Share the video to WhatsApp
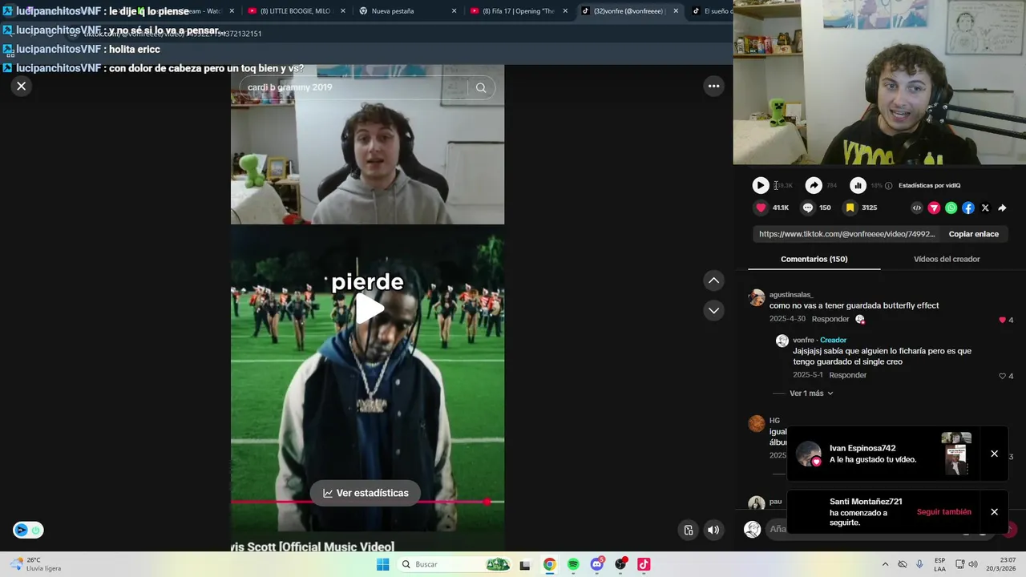Screen dimensions: 1026x577 click(951, 208)
